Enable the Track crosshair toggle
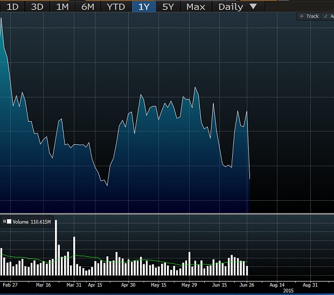 pyautogui.click(x=310, y=16)
